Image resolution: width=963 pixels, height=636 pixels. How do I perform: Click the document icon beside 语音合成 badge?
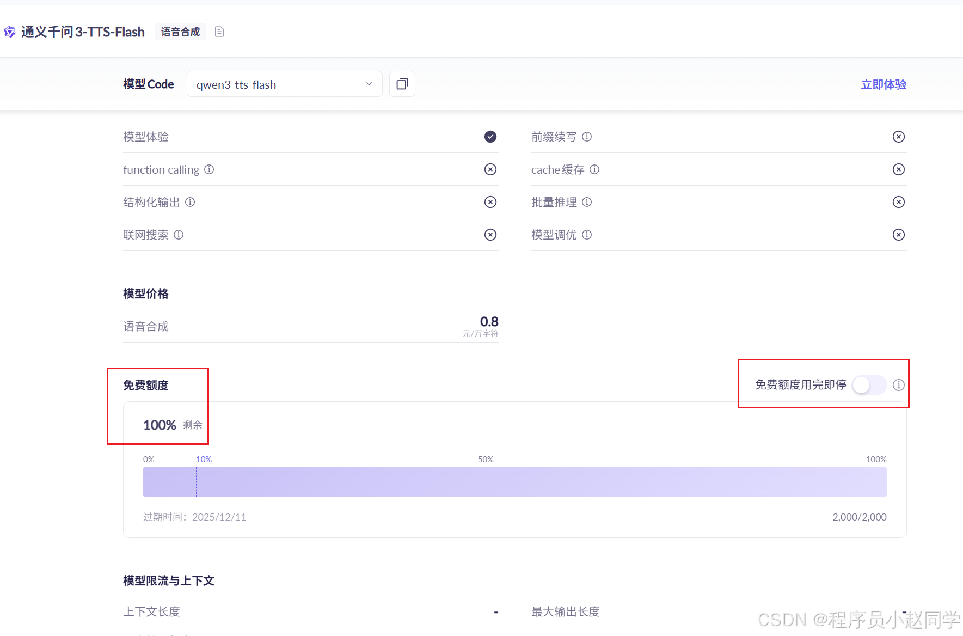pos(219,32)
